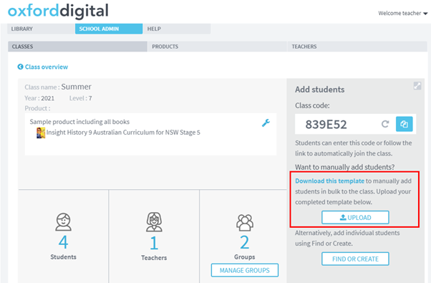431x283 pixels.
Task: Copy the class code with blue copy icon
Action: tap(404, 124)
